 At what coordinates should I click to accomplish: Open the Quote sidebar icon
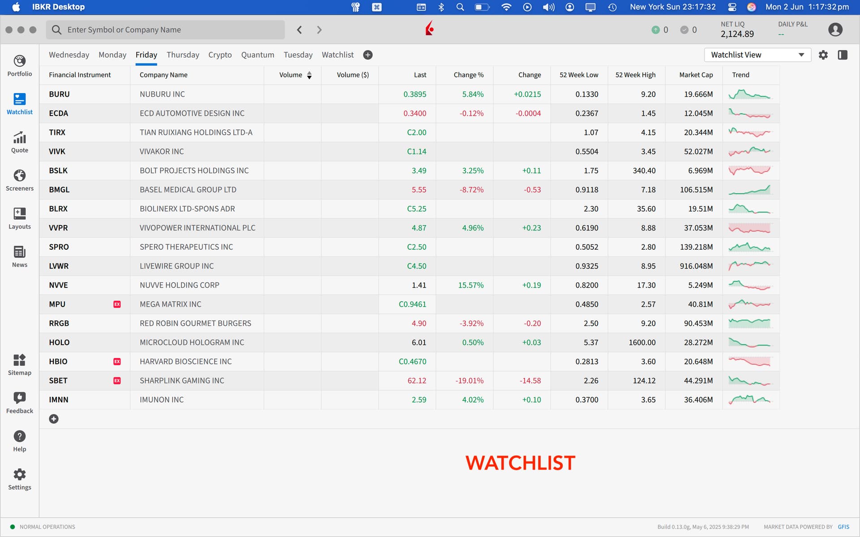coord(20,142)
